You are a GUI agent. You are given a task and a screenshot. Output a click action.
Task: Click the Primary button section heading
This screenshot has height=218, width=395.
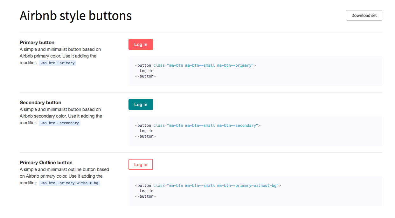37,42
